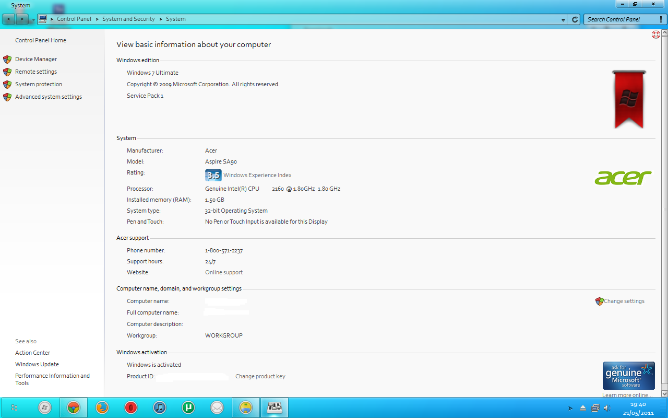Open recent pages dropdown near navigation arrows

[33, 19]
